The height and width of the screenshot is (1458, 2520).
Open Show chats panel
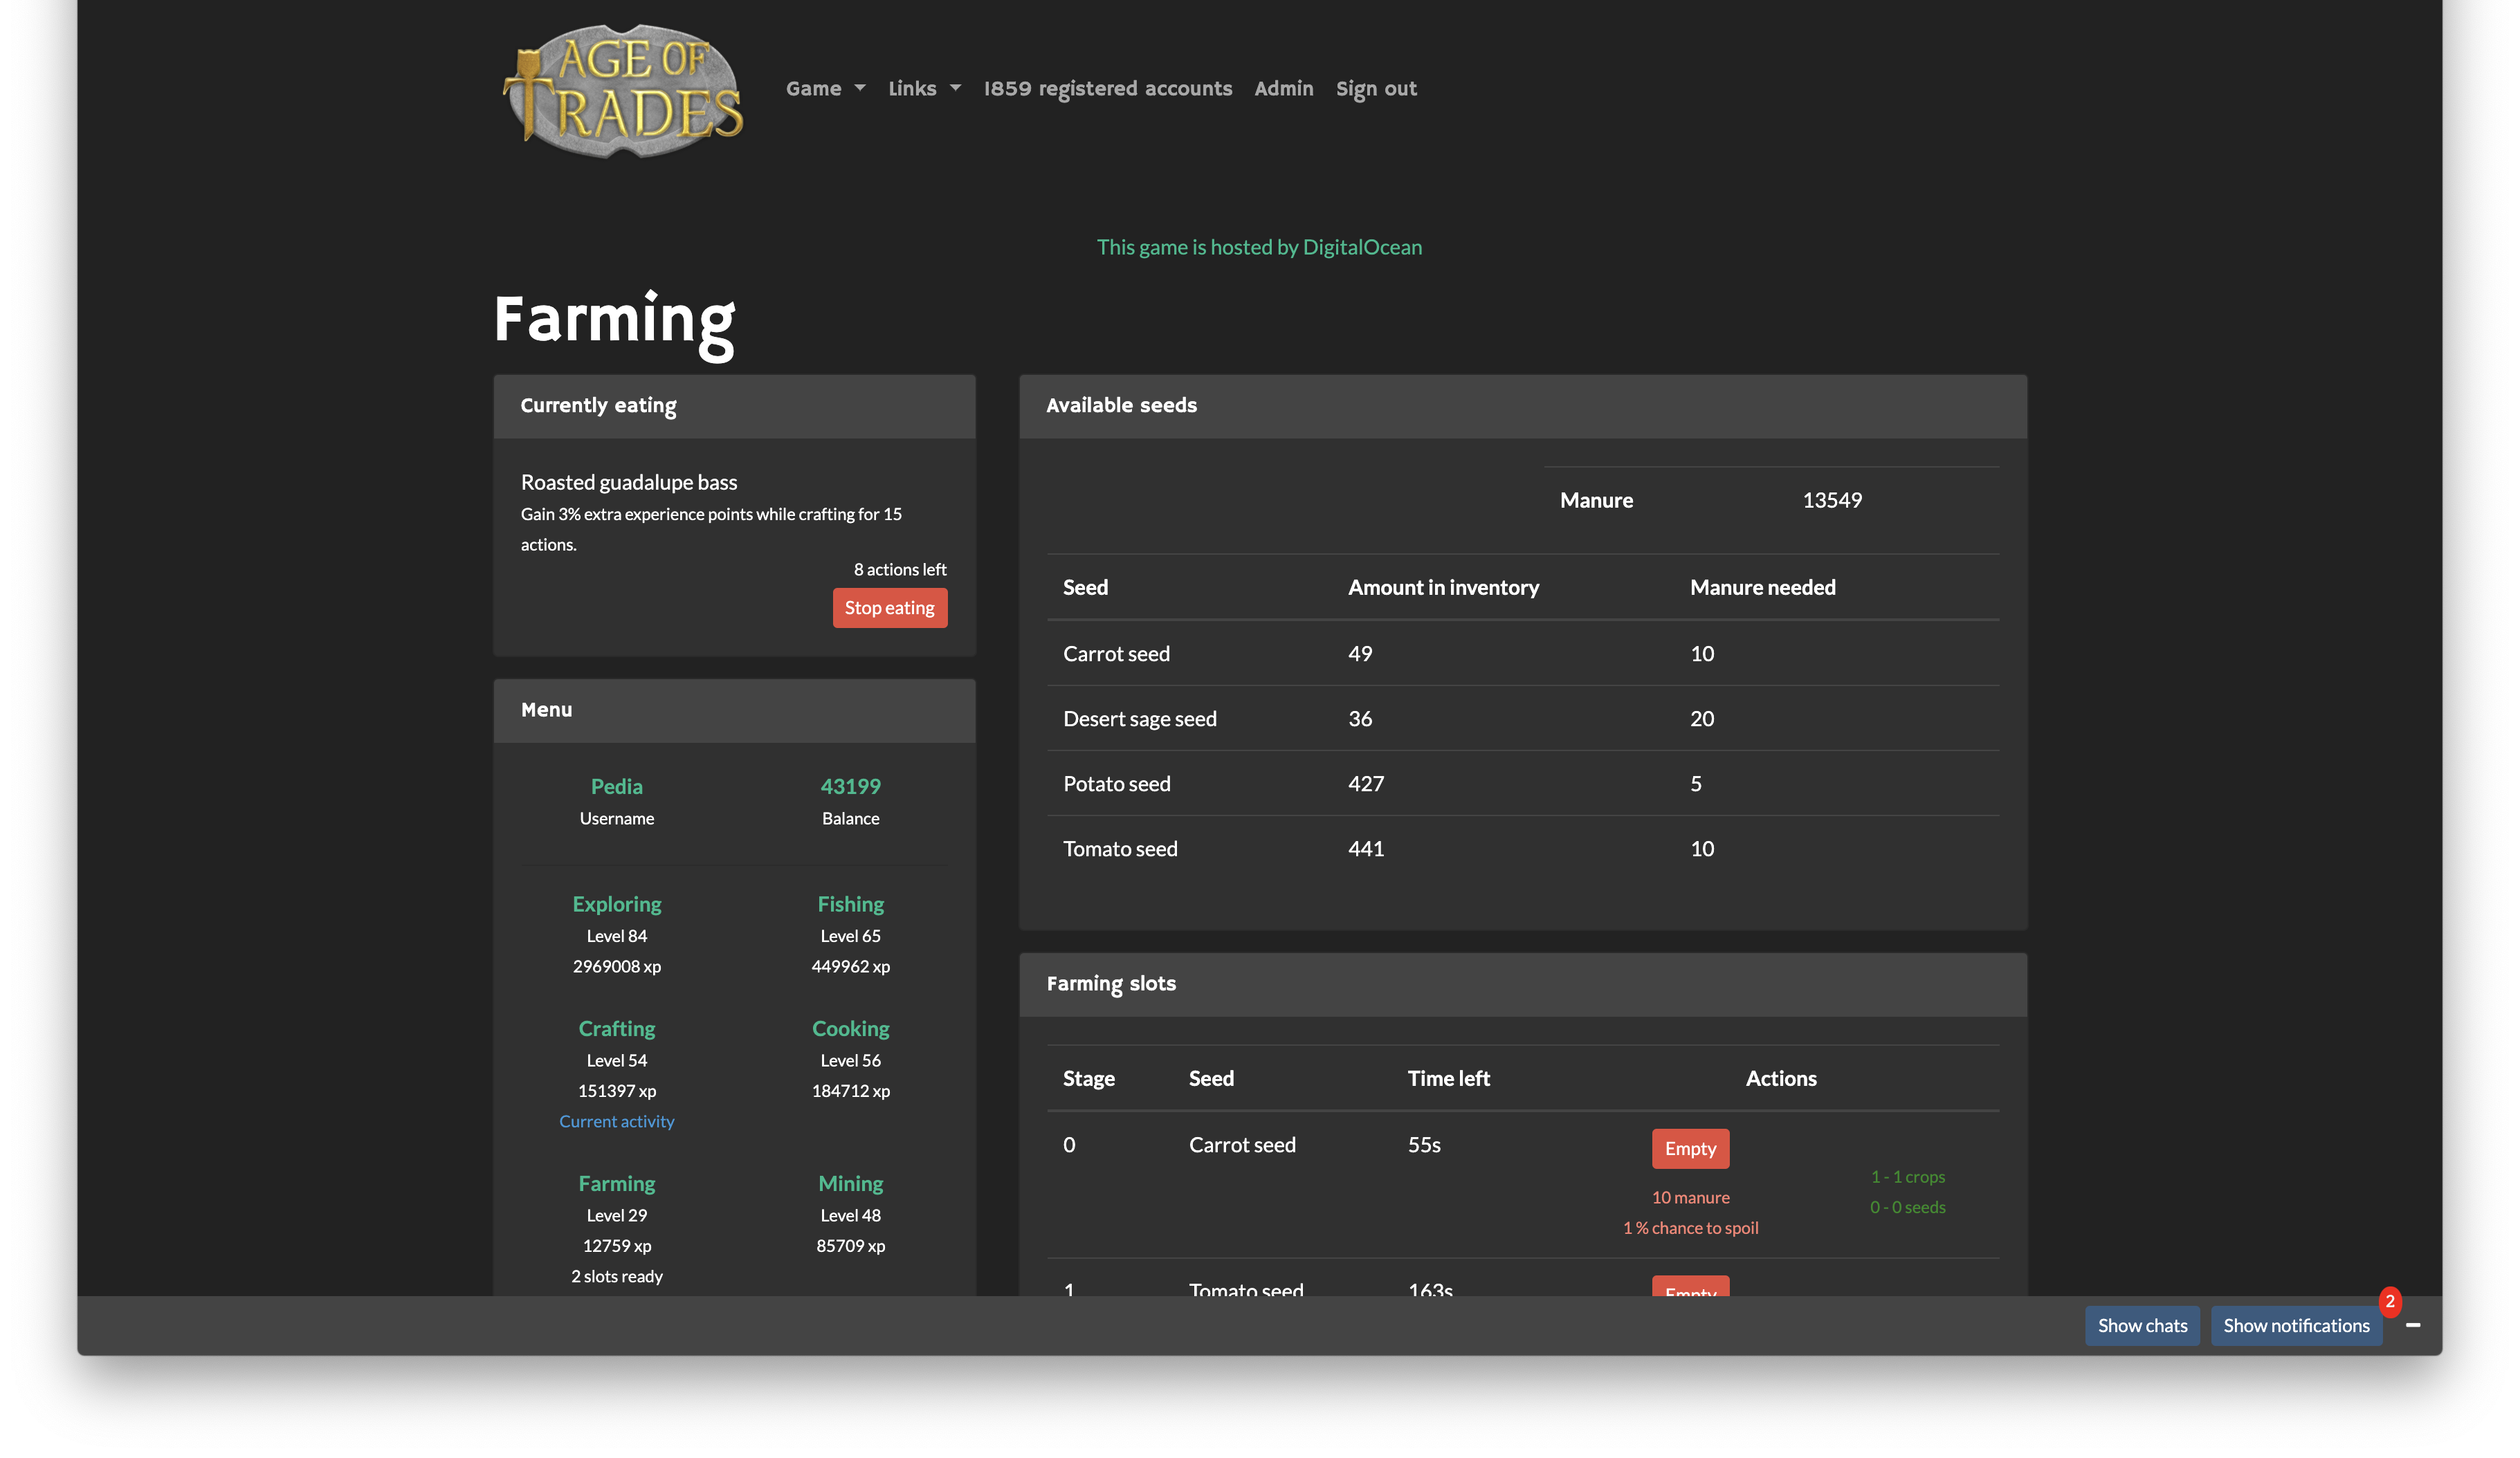click(x=2141, y=1325)
